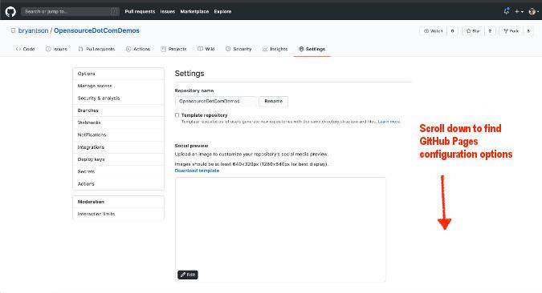The image size is (542, 293).
Task: Open the plus create-new dropdown
Action: (519, 11)
